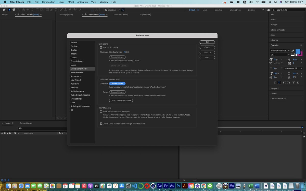The width and height of the screenshot is (306, 191).
Task: Switch to the Render Queue tab
Action: 26,123
